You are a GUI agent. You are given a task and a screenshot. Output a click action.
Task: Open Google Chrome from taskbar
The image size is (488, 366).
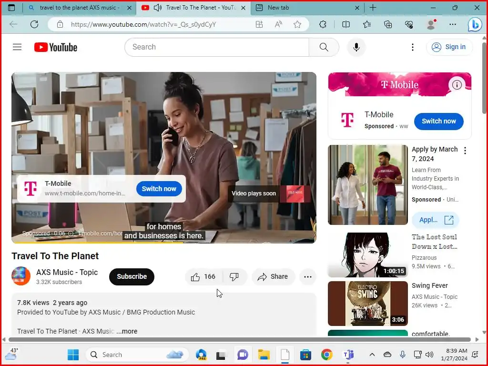pyautogui.click(x=326, y=355)
